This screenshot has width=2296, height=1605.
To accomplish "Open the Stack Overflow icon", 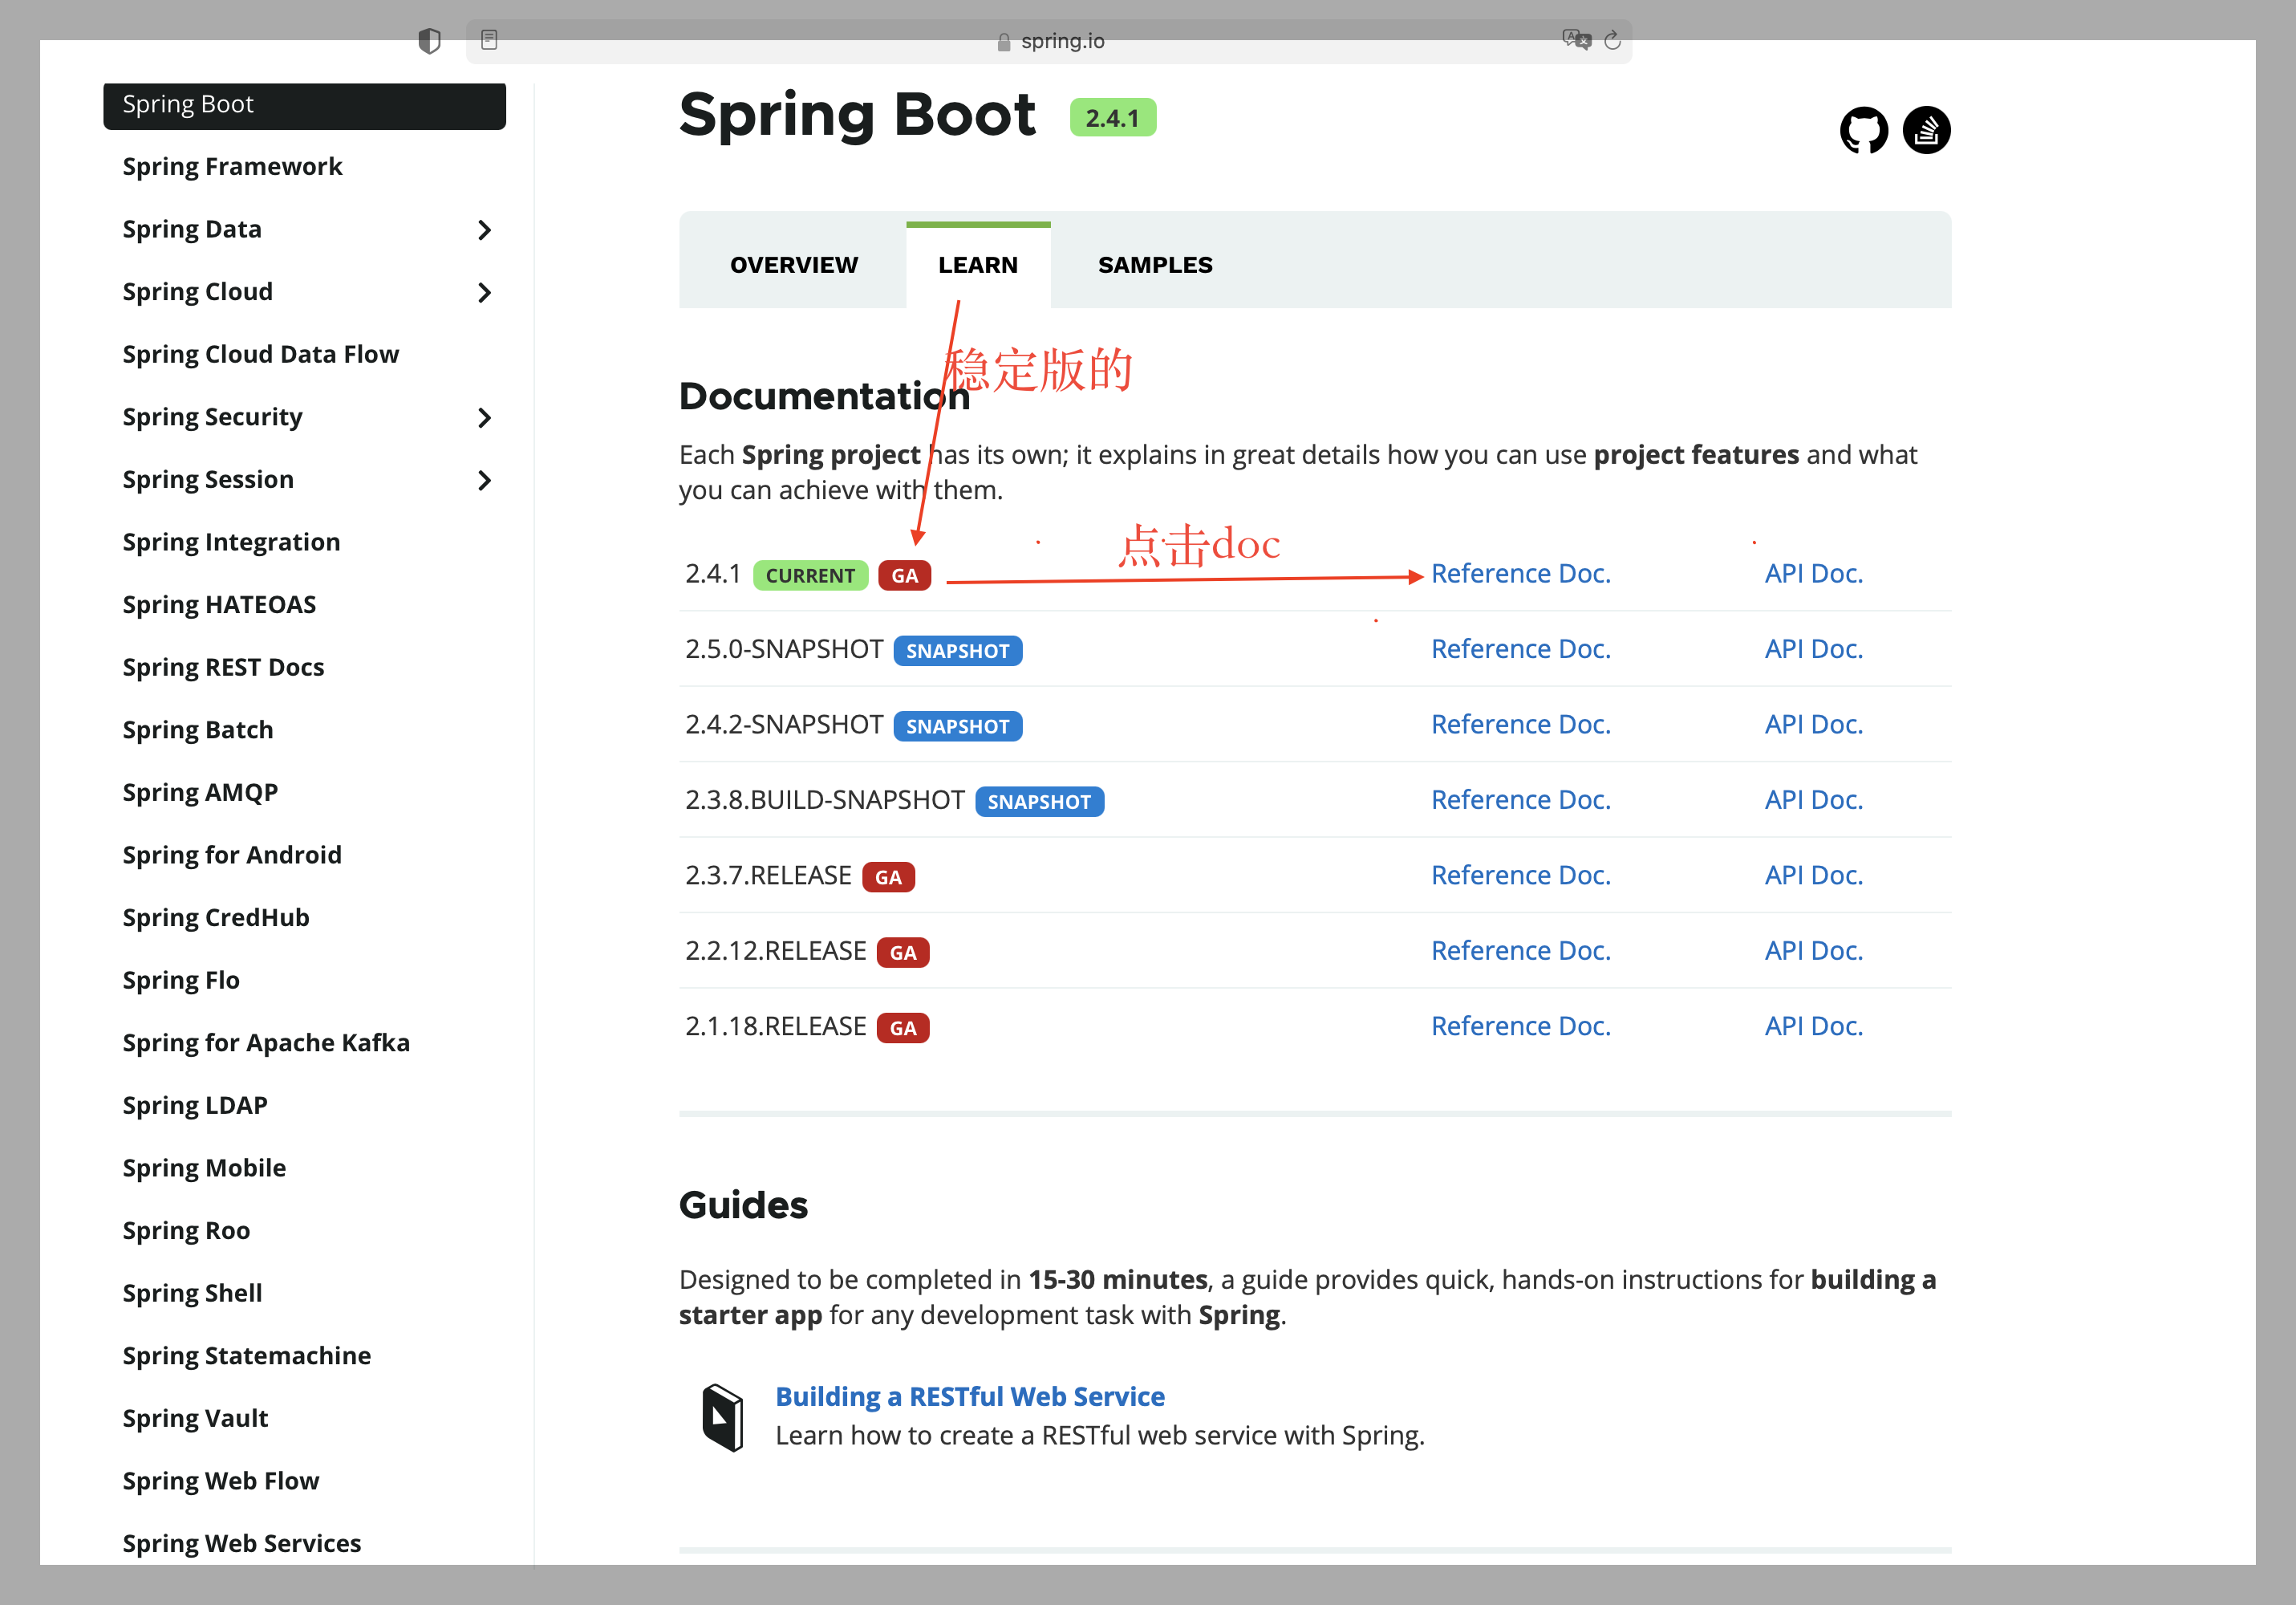I will (x=1925, y=129).
